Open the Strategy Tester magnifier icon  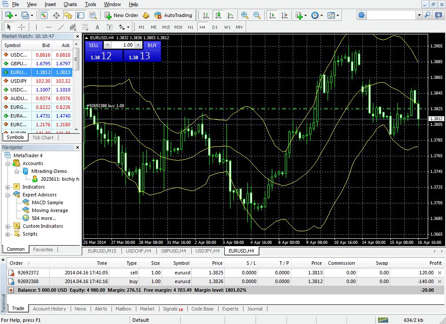pyautogui.click(x=93, y=15)
